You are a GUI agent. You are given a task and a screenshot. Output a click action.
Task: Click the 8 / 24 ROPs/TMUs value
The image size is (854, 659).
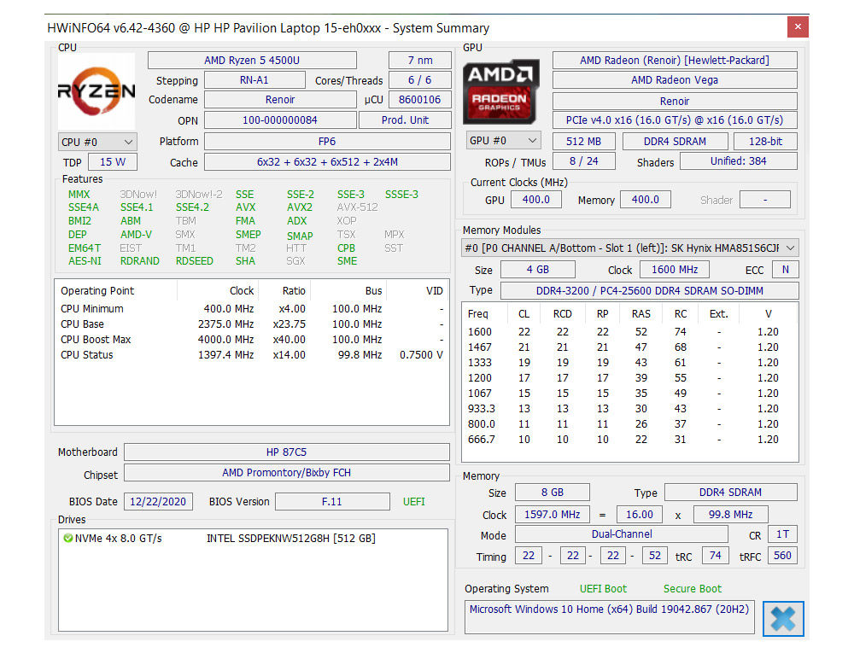coord(584,161)
